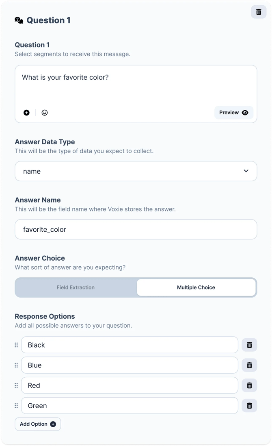
Task: Click into the question message text area
Action: point(136,87)
